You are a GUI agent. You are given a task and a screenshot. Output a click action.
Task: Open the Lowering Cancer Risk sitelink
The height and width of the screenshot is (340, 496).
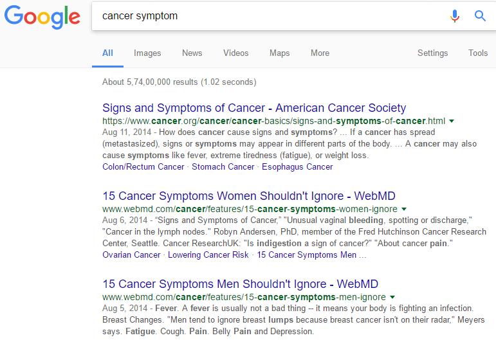tap(208, 255)
